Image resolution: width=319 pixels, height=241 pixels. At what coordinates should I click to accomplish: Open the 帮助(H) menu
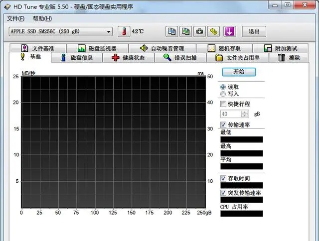coord(42,18)
